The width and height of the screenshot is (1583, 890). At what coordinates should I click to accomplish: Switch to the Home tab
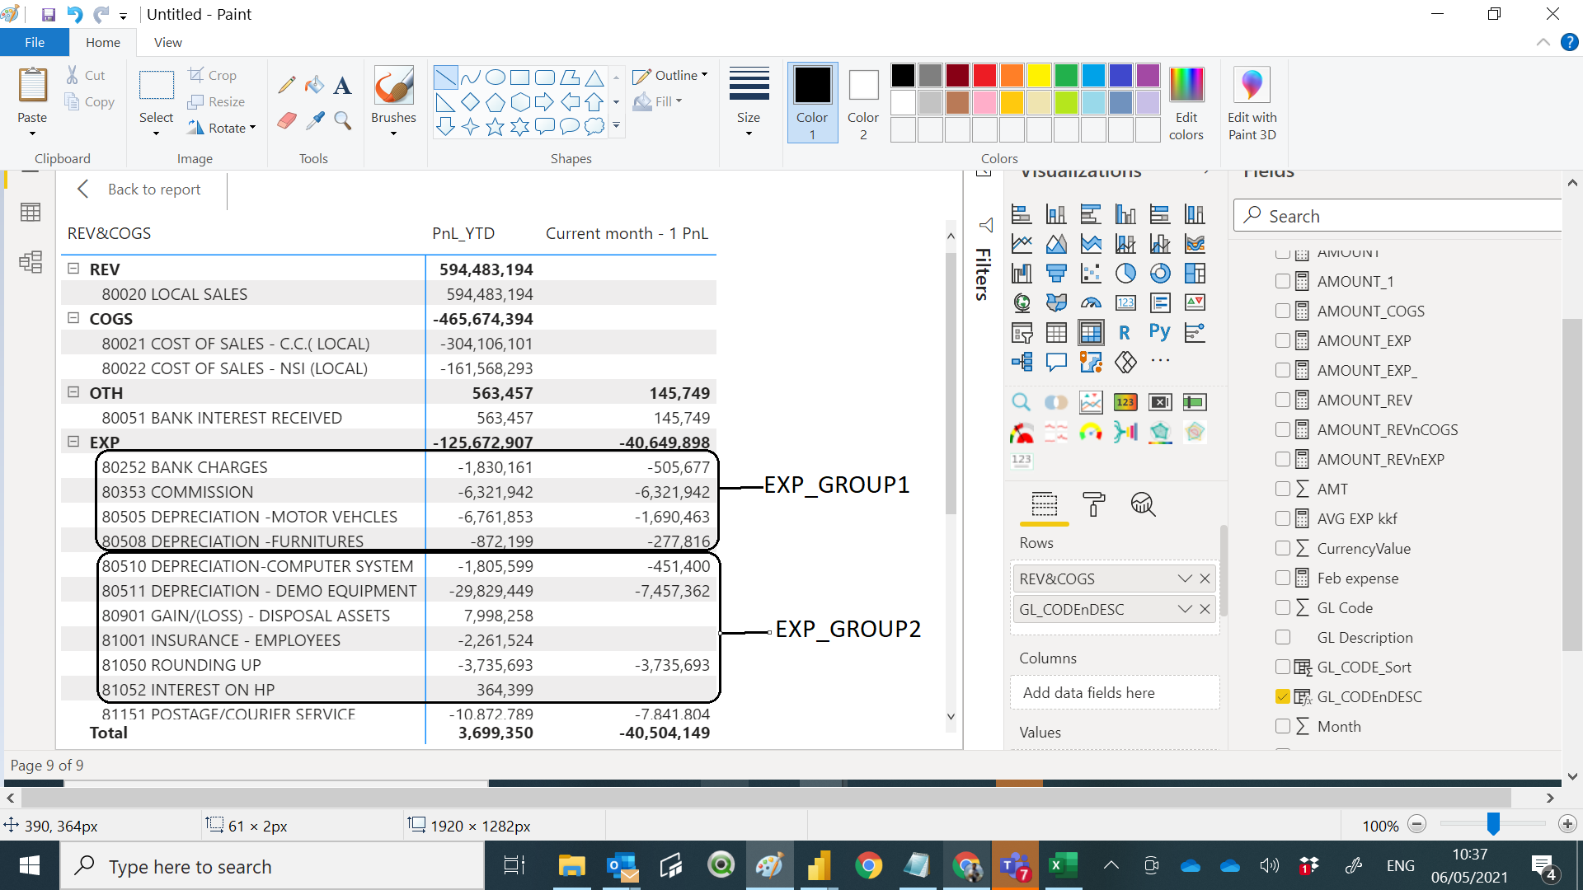102,42
